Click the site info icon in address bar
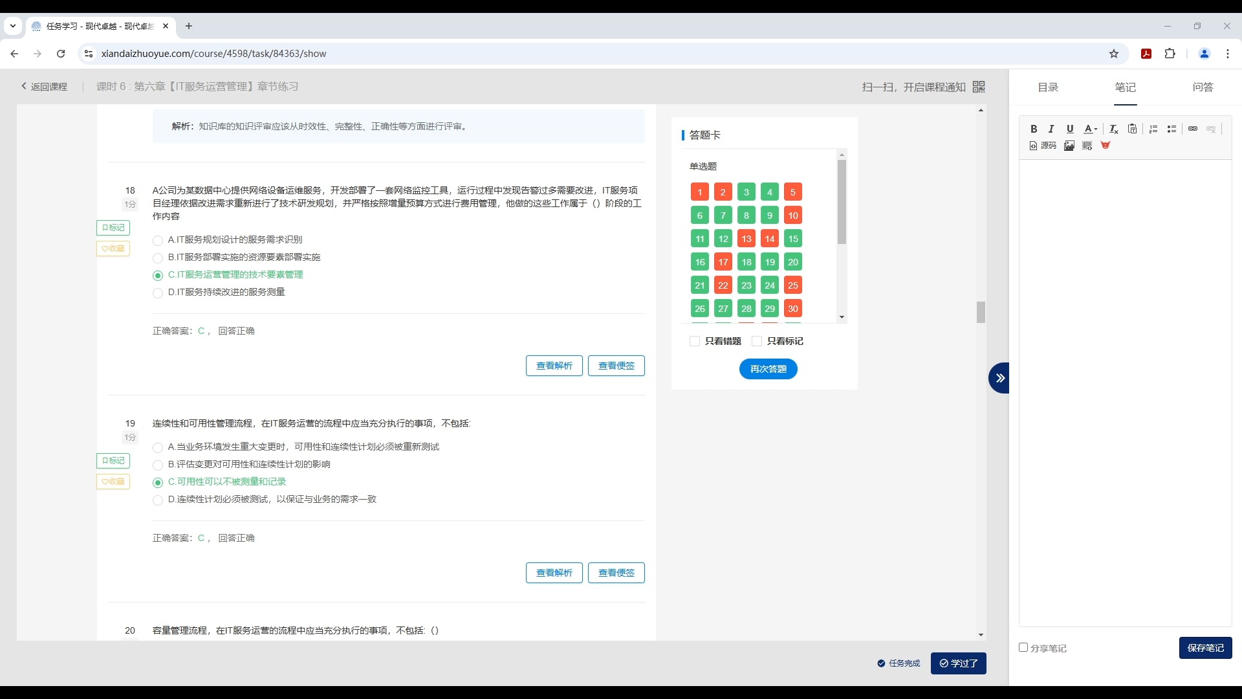1242x699 pixels. pyautogui.click(x=89, y=54)
